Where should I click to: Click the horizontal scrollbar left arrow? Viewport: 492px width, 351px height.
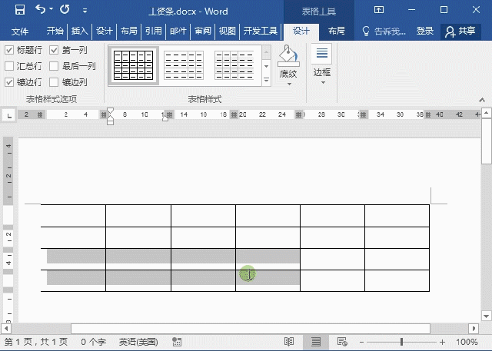[x=6, y=329]
